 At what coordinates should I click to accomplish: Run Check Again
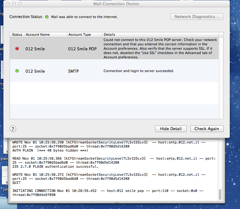click(207, 129)
